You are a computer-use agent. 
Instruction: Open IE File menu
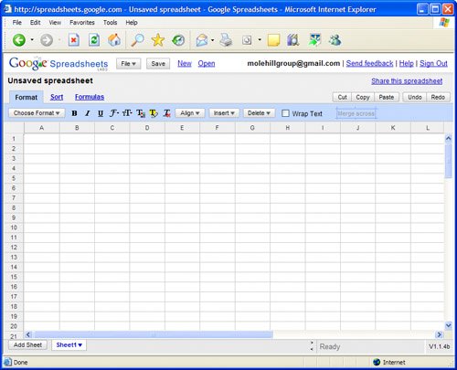click(x=16, y=23)
